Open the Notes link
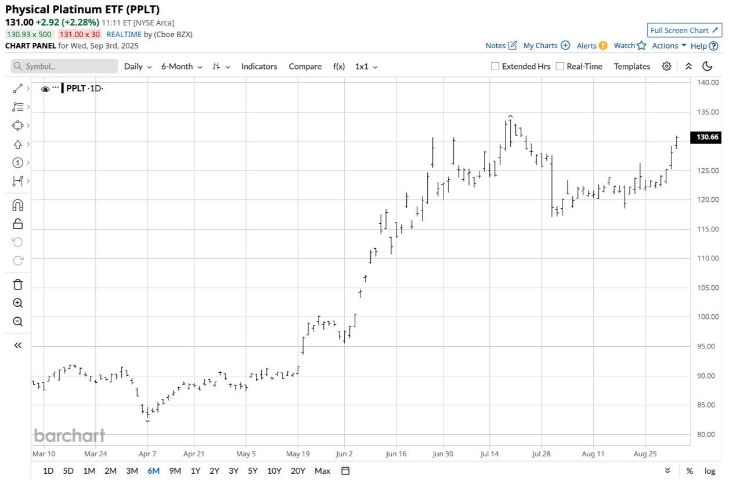The height and width of the screenshot is (501, 733). coord(501,45)
